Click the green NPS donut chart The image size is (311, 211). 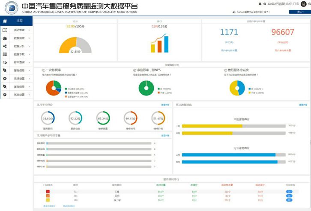pyautogui.click(x=146, y=88)
